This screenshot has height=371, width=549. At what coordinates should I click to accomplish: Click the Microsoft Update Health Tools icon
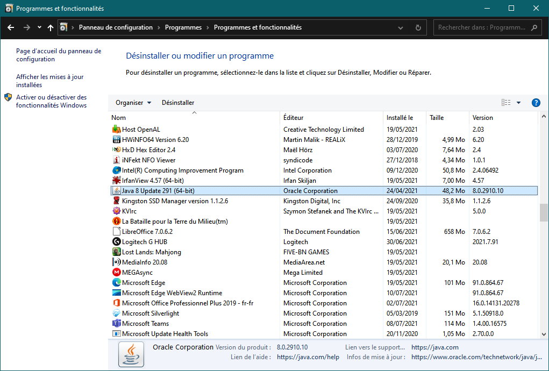pos(116,333)
